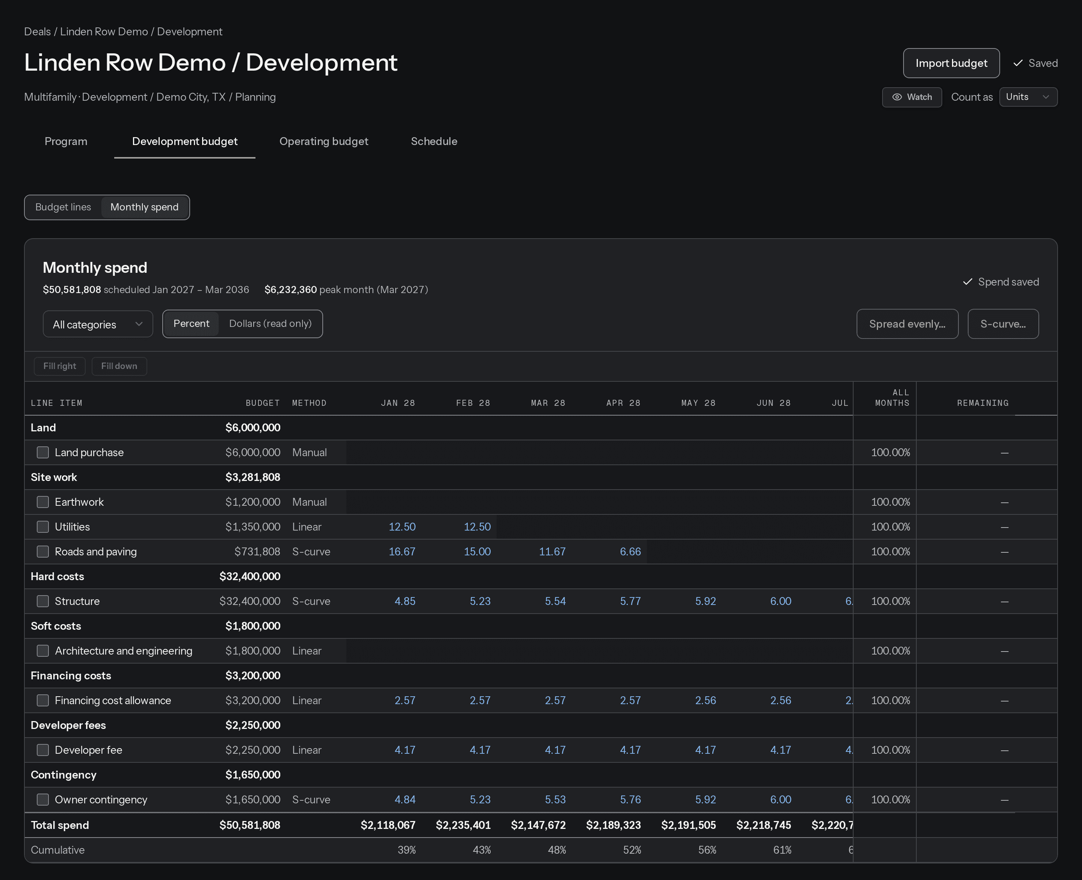
Task: Tick the Earthwork row checkbox
Action: [x=43, y=502]
